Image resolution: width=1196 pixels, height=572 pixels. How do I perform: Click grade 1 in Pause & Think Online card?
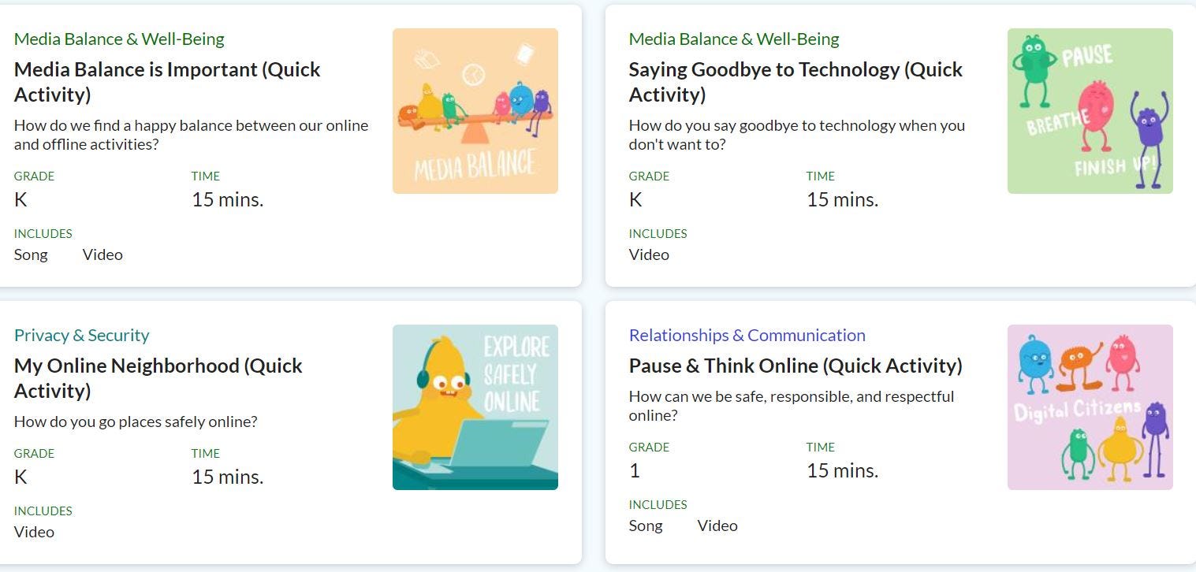click(635, 470)
